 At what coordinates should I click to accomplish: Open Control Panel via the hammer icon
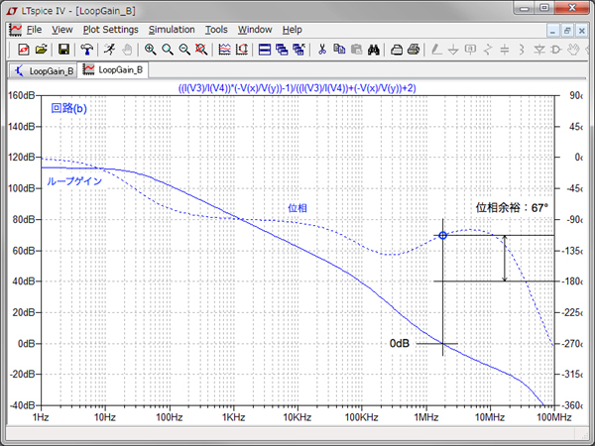[x=86, y=49]
